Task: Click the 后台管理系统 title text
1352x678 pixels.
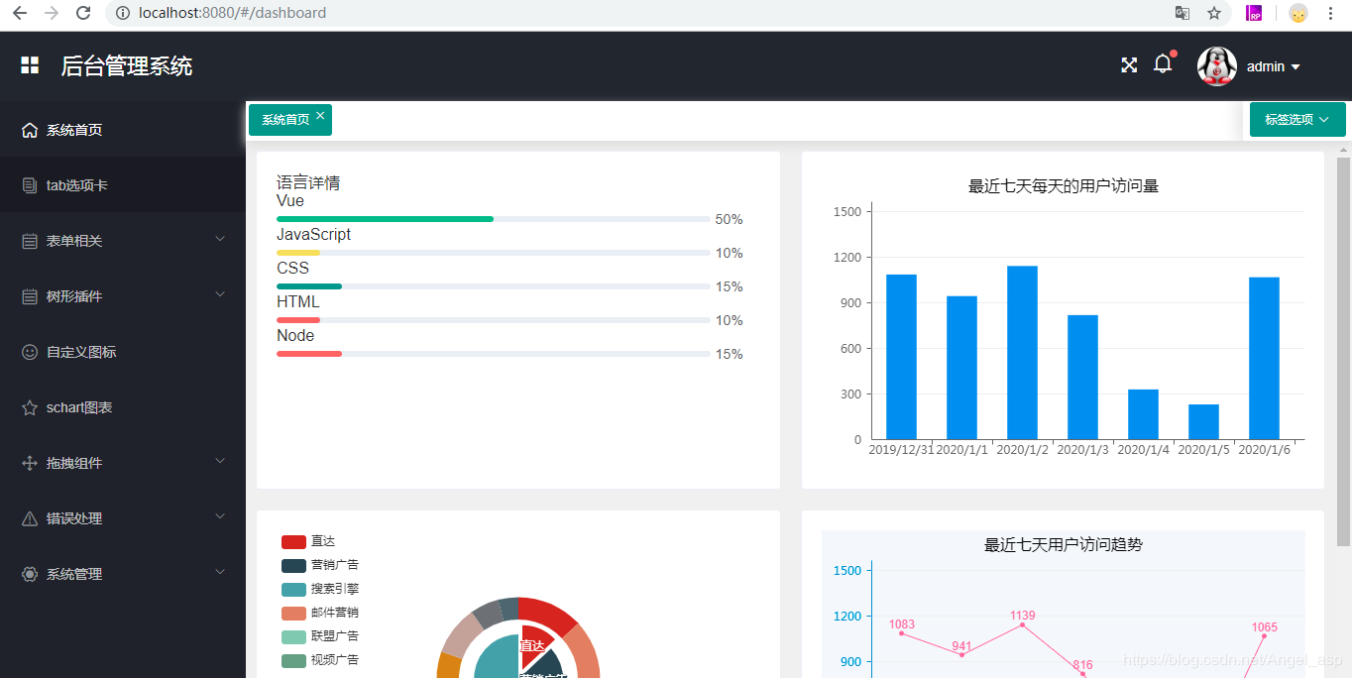Action: pos(127,66)
